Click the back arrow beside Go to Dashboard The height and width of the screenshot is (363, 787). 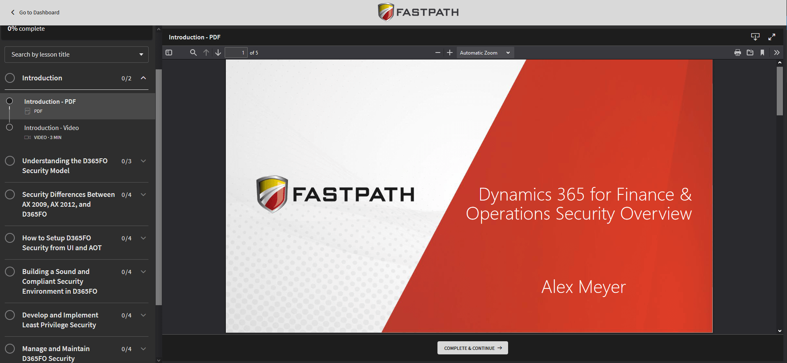pos(13,12)
